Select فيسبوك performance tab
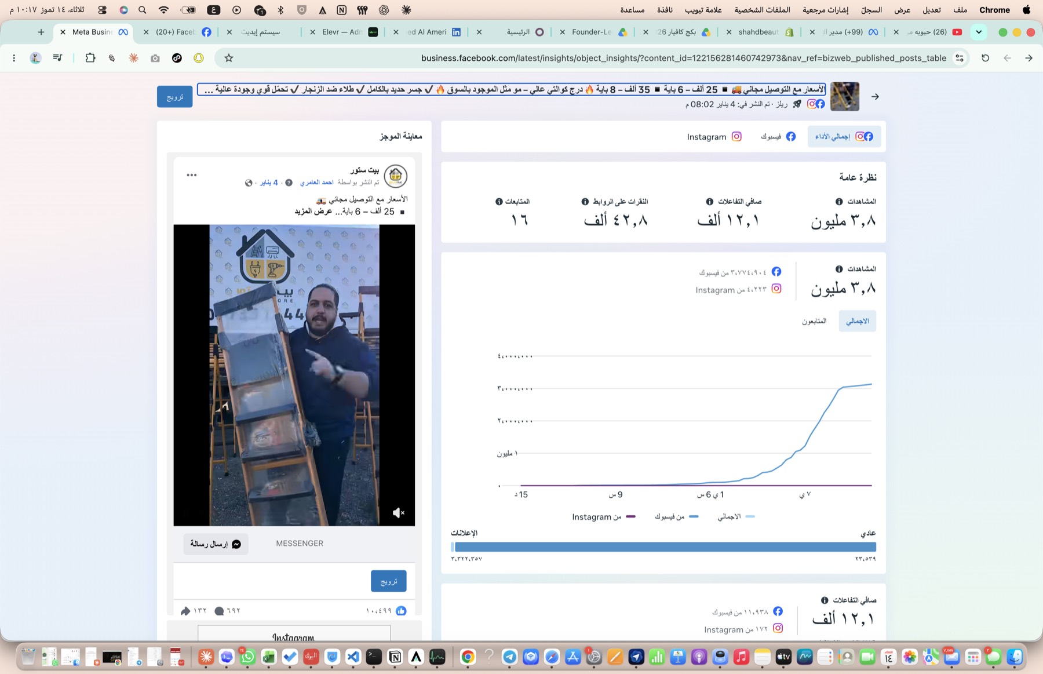The image size is (1043, 674). [x=778, y=137]
